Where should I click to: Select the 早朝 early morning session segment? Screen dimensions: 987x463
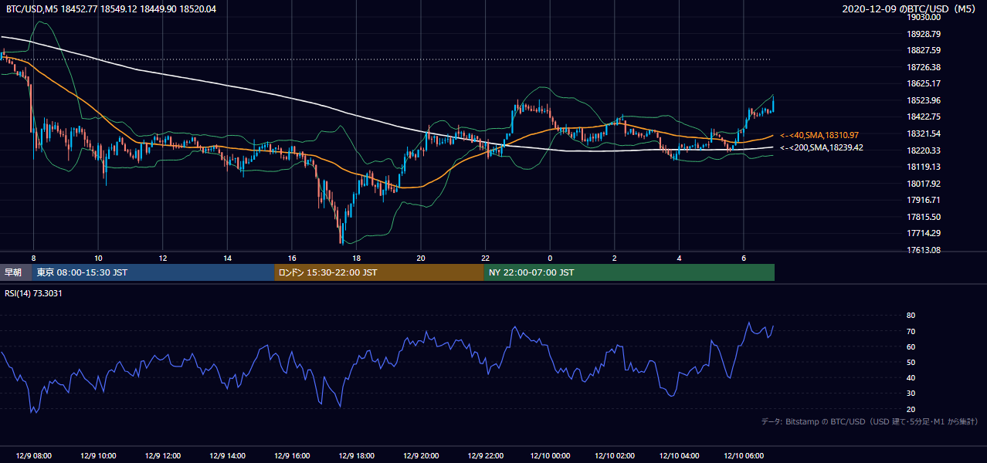click(16, 272)
